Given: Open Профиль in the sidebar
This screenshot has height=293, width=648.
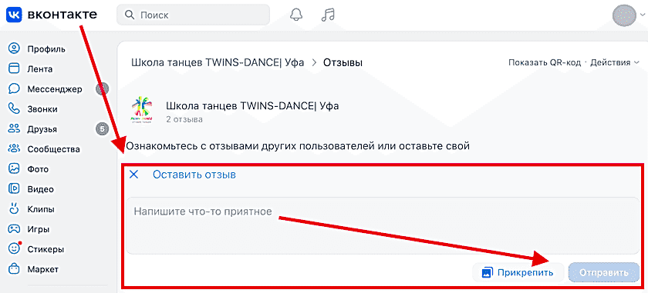Looking at the screenshot, I should click(46, 49).
